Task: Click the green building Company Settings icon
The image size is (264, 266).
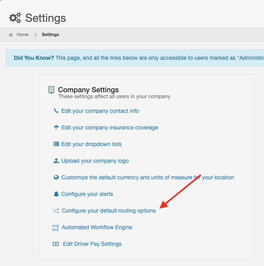Action: (51, 90)
